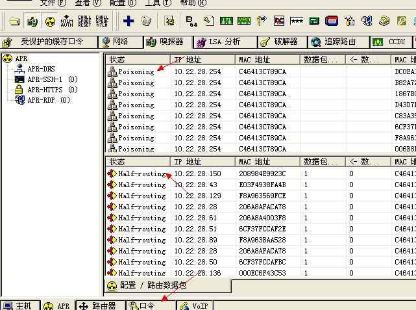Open the 配置(O) menu
The height and width of the screenshot is (310, 416).
pyautogui.click(x=123, y=3)
